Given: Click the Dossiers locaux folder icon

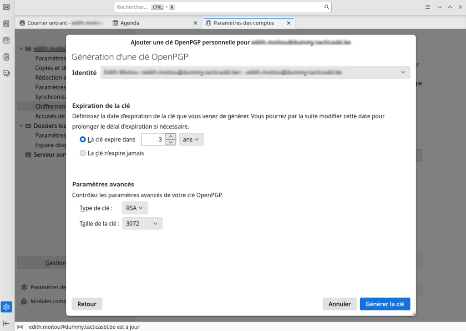Looking at the screenshot, I should tap(28, 126).
